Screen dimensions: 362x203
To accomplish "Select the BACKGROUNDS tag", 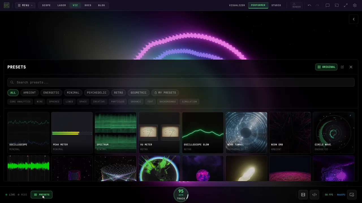I will point(168,101).
